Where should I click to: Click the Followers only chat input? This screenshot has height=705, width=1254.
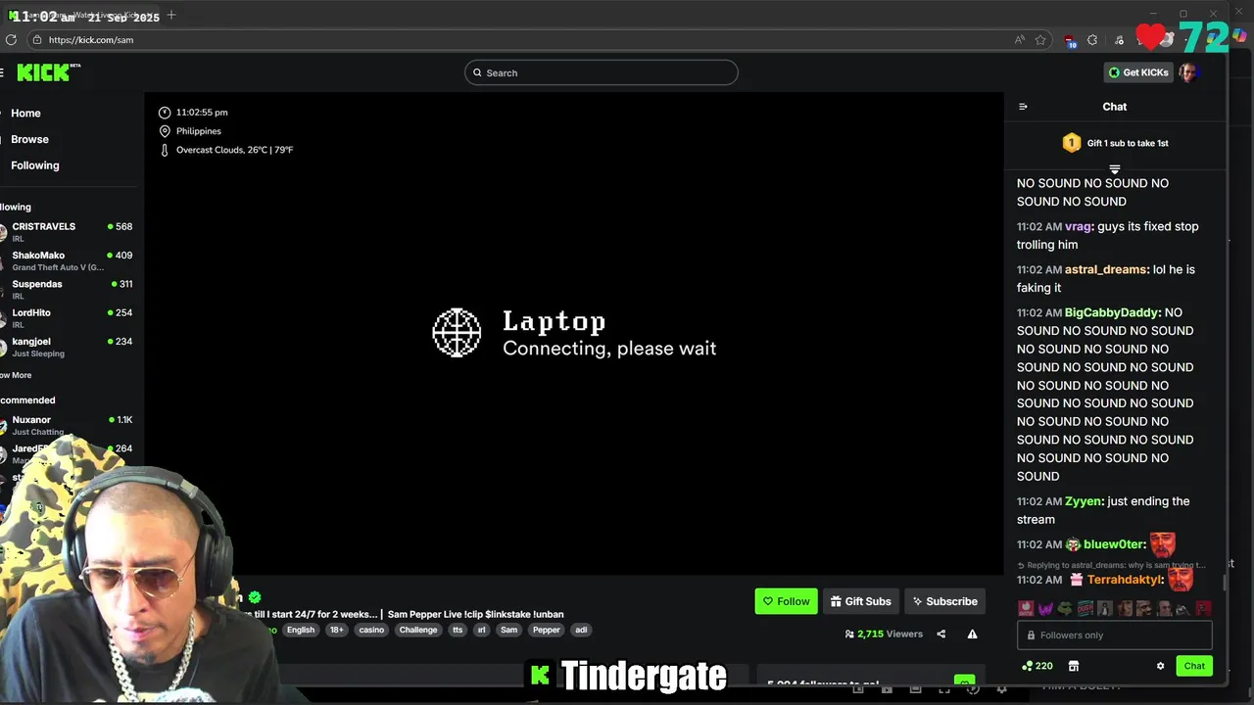[x=1115, y=635]
